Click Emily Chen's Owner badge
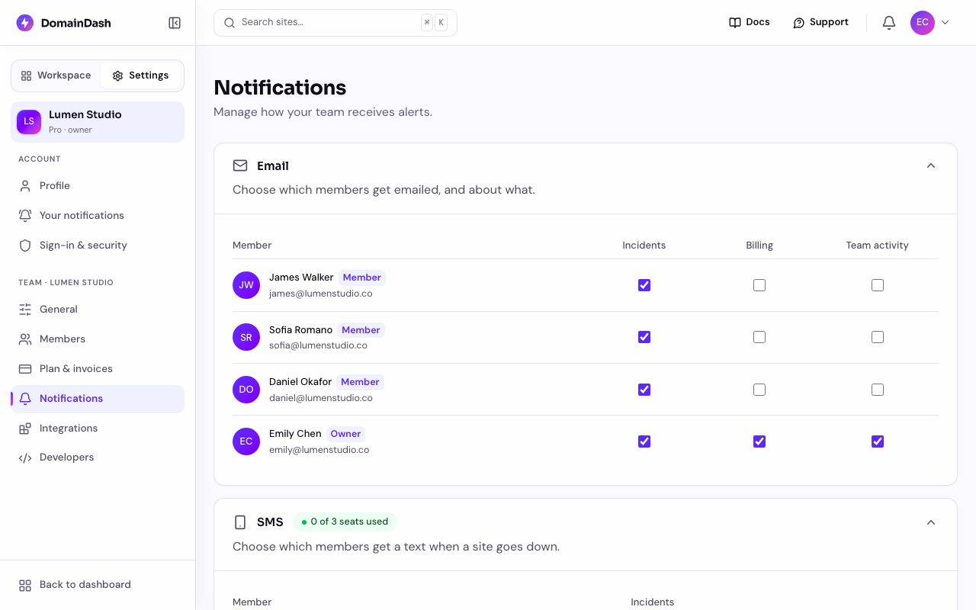 (x=345, y=434)
